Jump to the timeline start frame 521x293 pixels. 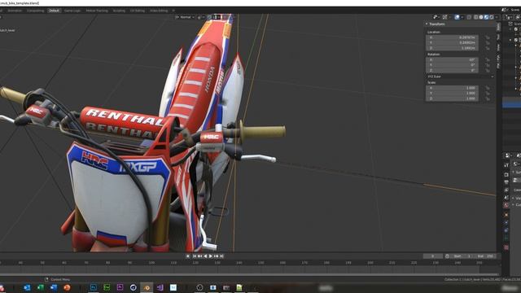coord(195,256)
